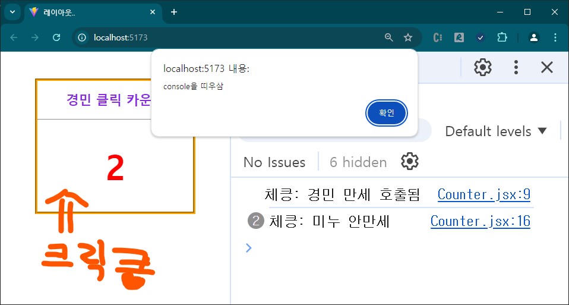Open the issues settings gear icon

coord(410,162)
